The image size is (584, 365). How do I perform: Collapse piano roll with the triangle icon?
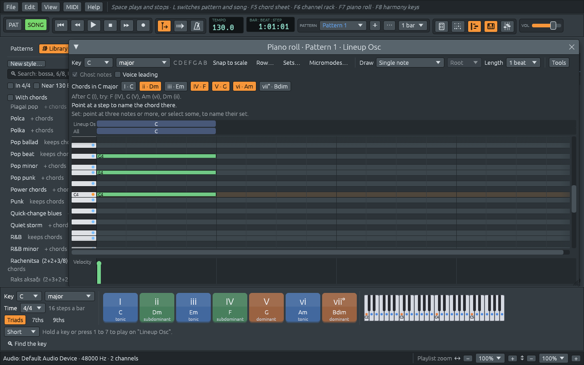[76, 47]
